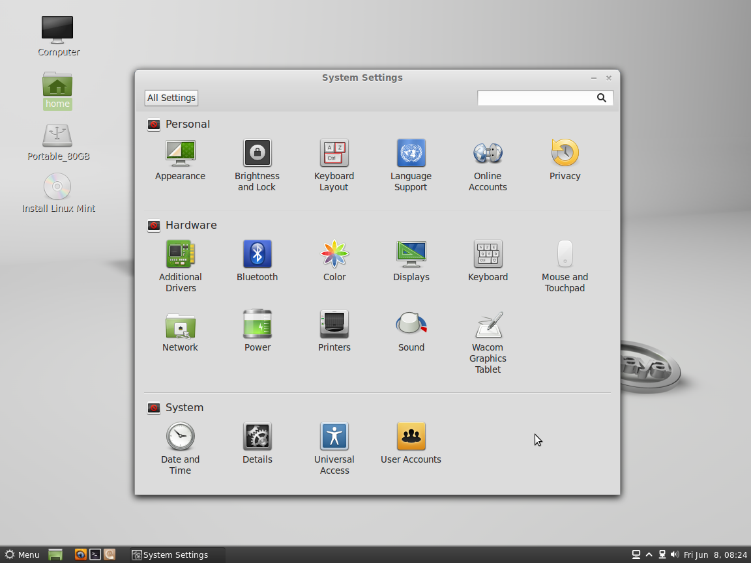Open Bluetooth settings
The height and width of the screenshot is (563, 751).
(x=258, y=261)
